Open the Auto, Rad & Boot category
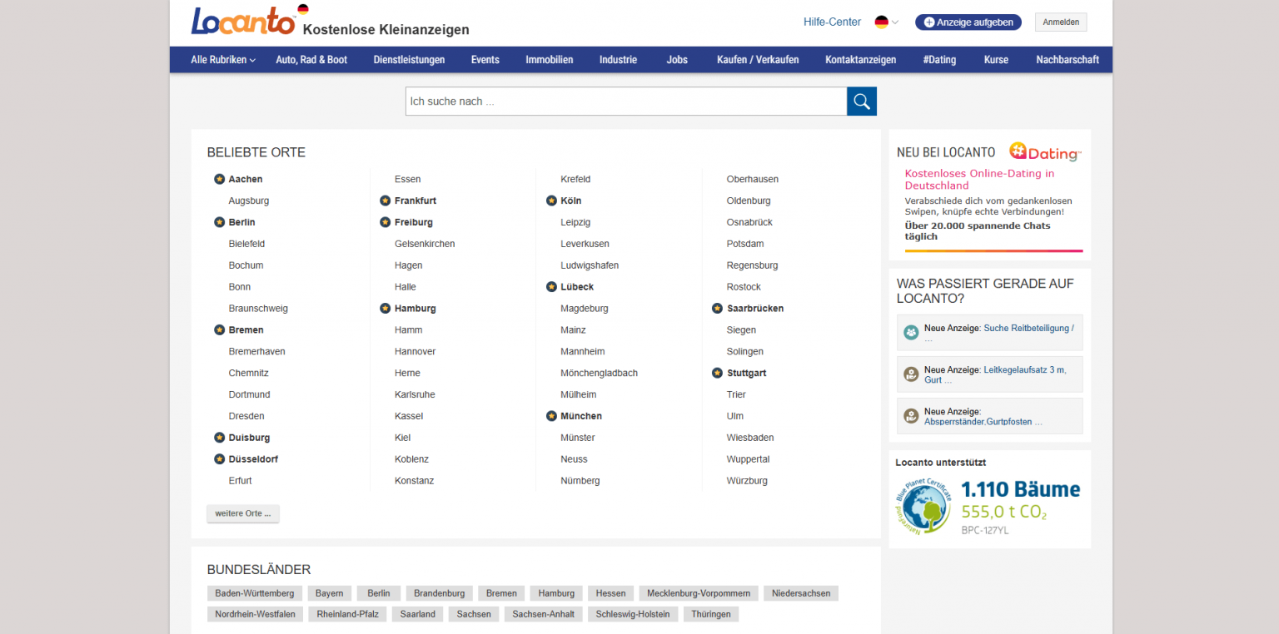 pos(311,60)
